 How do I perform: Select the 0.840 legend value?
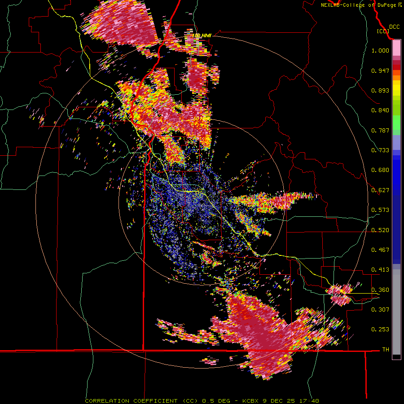click(x=380, y=110)
